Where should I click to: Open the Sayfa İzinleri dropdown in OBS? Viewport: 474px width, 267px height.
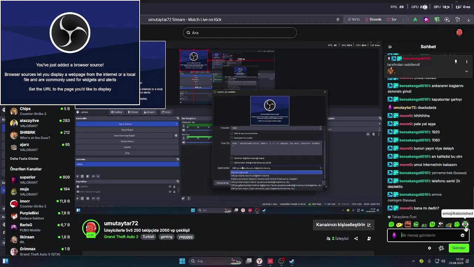pos(276,168)
